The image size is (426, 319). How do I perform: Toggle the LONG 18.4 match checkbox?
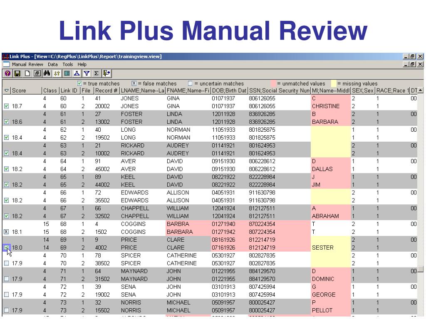point(7,138)
